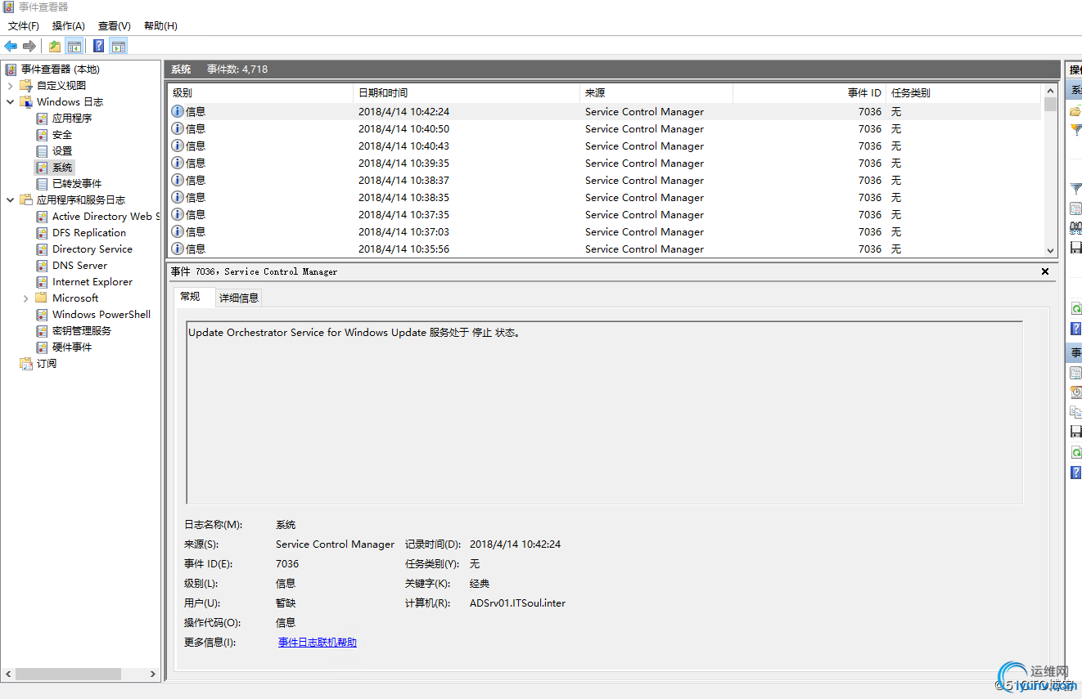The image size is (1082, 699).
Task: Click the gray Forward arrow toolbar icon
Action: tap(29, 46)
